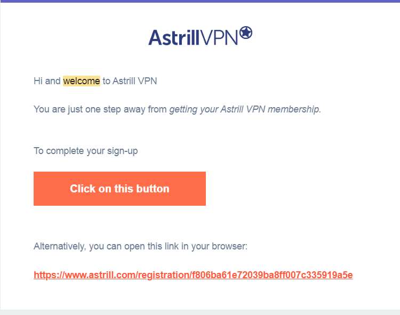400x315 pixels.
Task: Click italic 'getting your Astrill VPN membership' text
Action: point(245,109)
